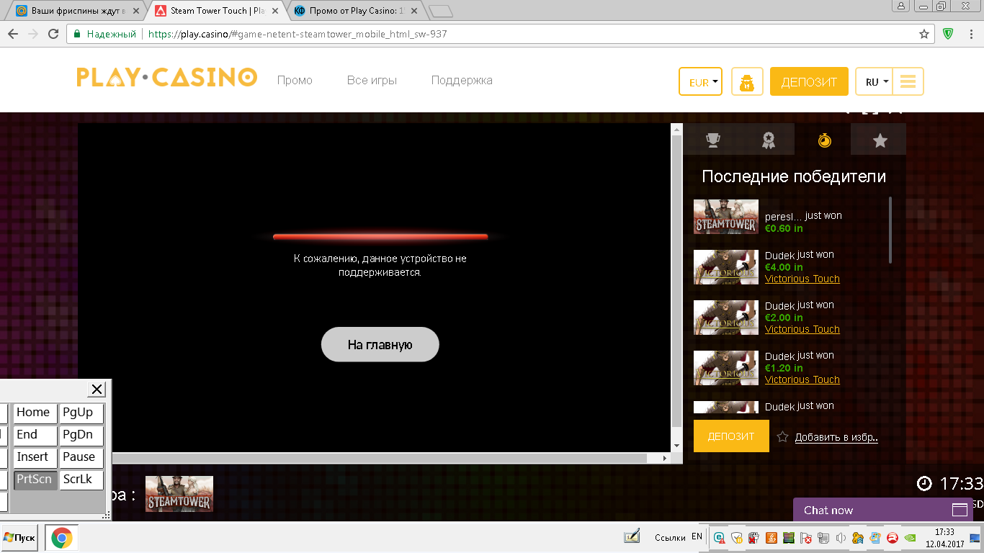Click the shield with pause badge in tray
Image resolution: width=984 pixels, height=553 pixels.
pyautogui.click(x=736, y=537)
